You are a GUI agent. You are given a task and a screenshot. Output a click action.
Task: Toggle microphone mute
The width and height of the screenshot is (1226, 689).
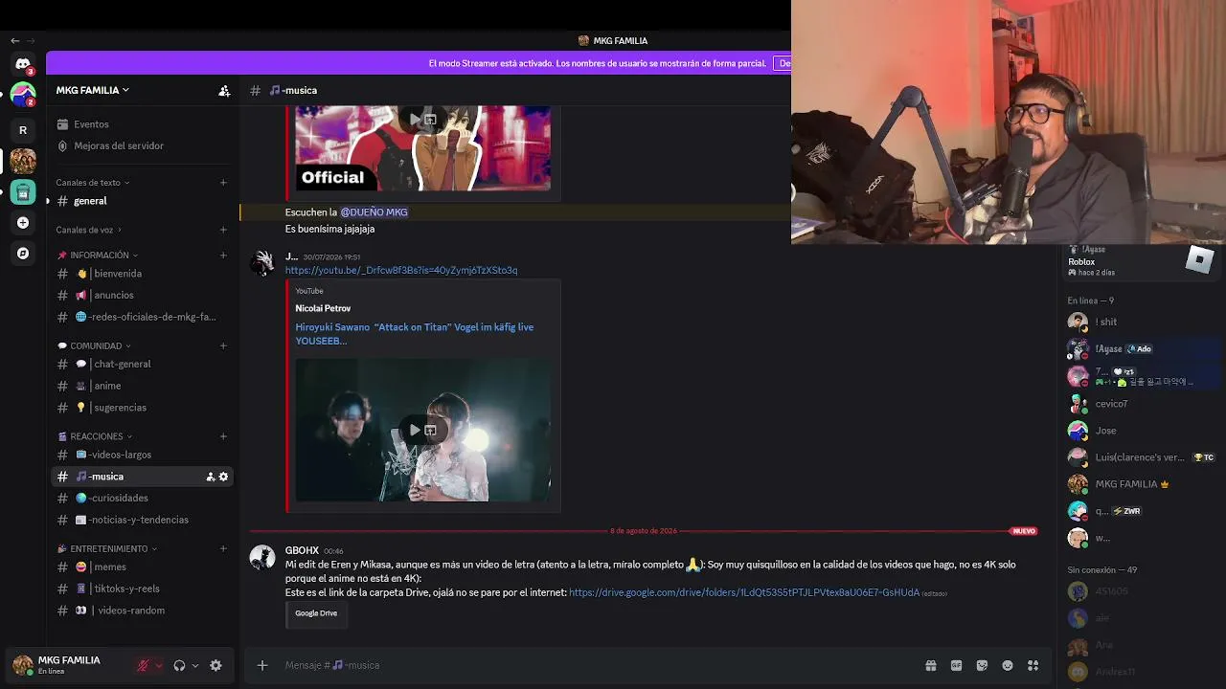tap(143, 666)
